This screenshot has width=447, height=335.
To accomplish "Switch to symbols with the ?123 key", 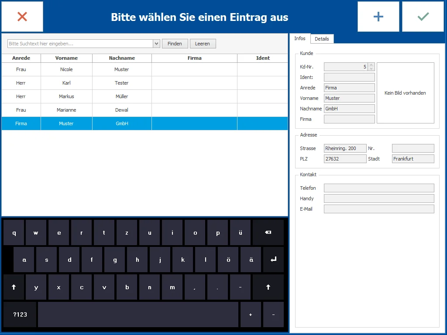I will click(x=19, y=314).
